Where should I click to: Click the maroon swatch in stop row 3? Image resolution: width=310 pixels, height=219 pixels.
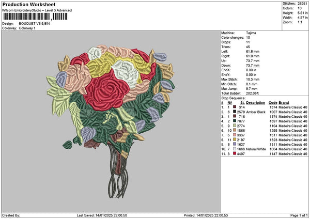pos(235,116)
